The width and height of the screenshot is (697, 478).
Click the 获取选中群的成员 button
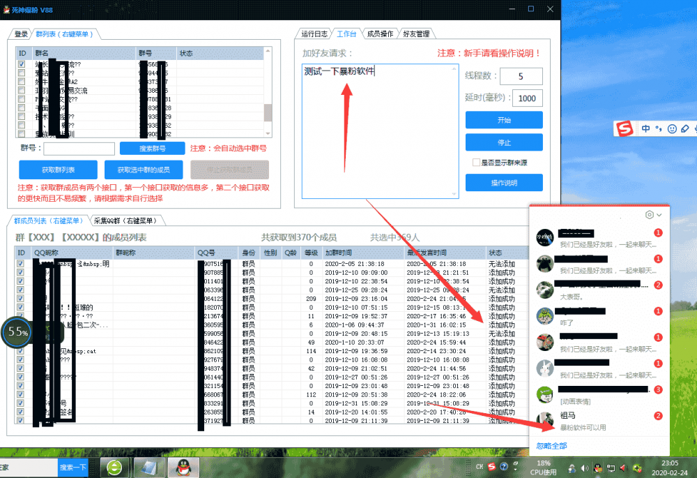[144, 170]
